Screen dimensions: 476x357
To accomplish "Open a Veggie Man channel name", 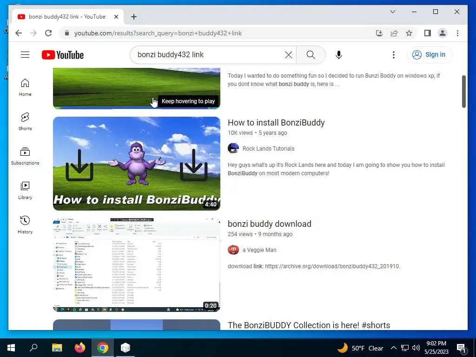I will pyautogui.click(x=259, y=250).
